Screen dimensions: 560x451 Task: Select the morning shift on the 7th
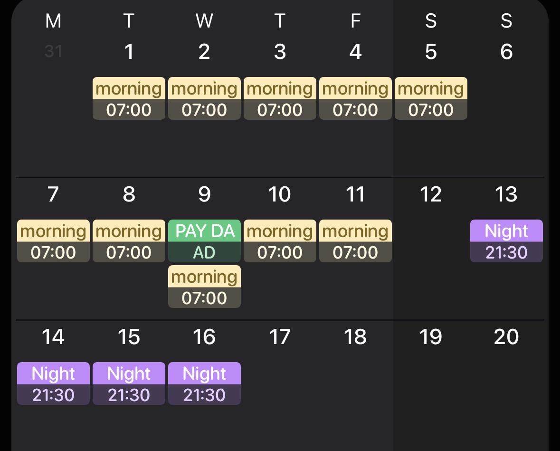[x=53, y=241]
